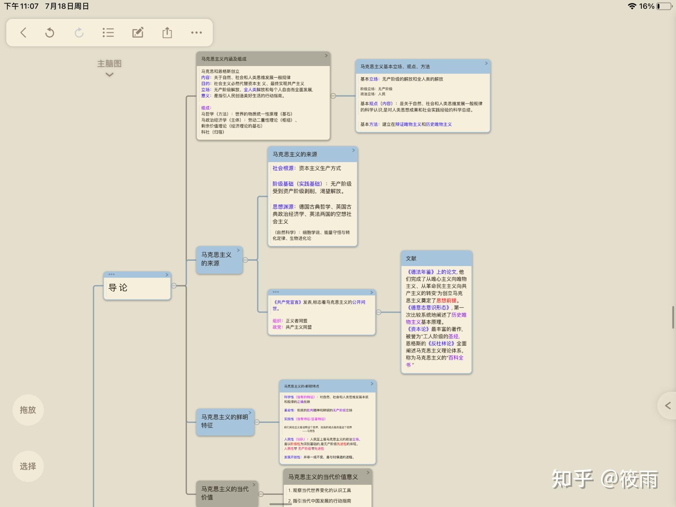Expand the 马克思主义的鲜明特点 card arrow
The height and width of the screenshot is (507, 676).
coord(371,384)
